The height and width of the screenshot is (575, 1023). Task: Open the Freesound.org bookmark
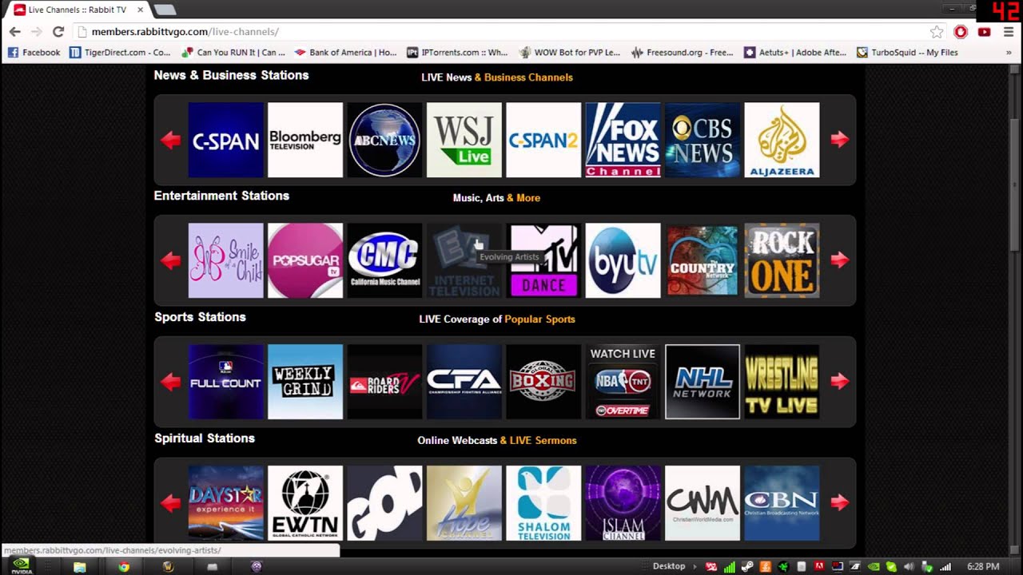pos(682,53)
